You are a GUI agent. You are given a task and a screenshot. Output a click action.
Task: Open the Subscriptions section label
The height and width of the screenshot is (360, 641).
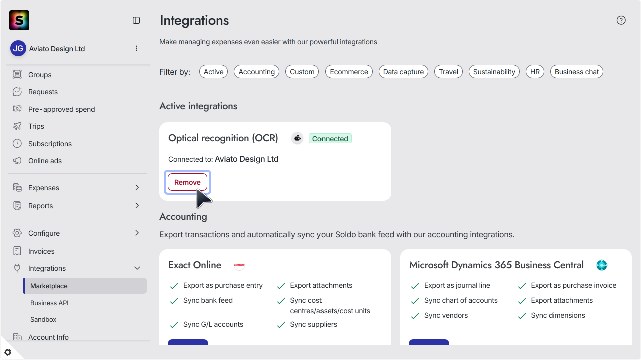(50, 144)
